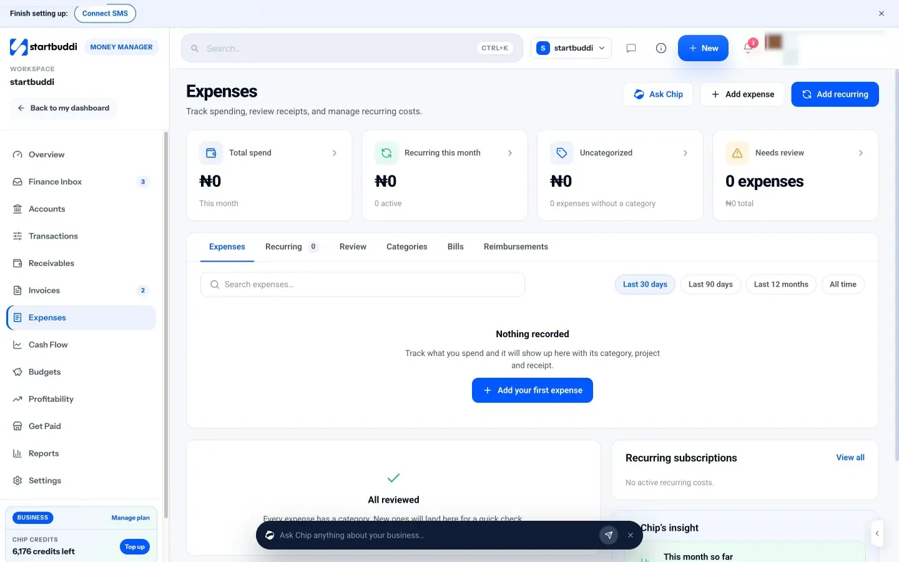Open the Categories tab
The width and height of the screenshot is (899, 562).
pos(407,247)
